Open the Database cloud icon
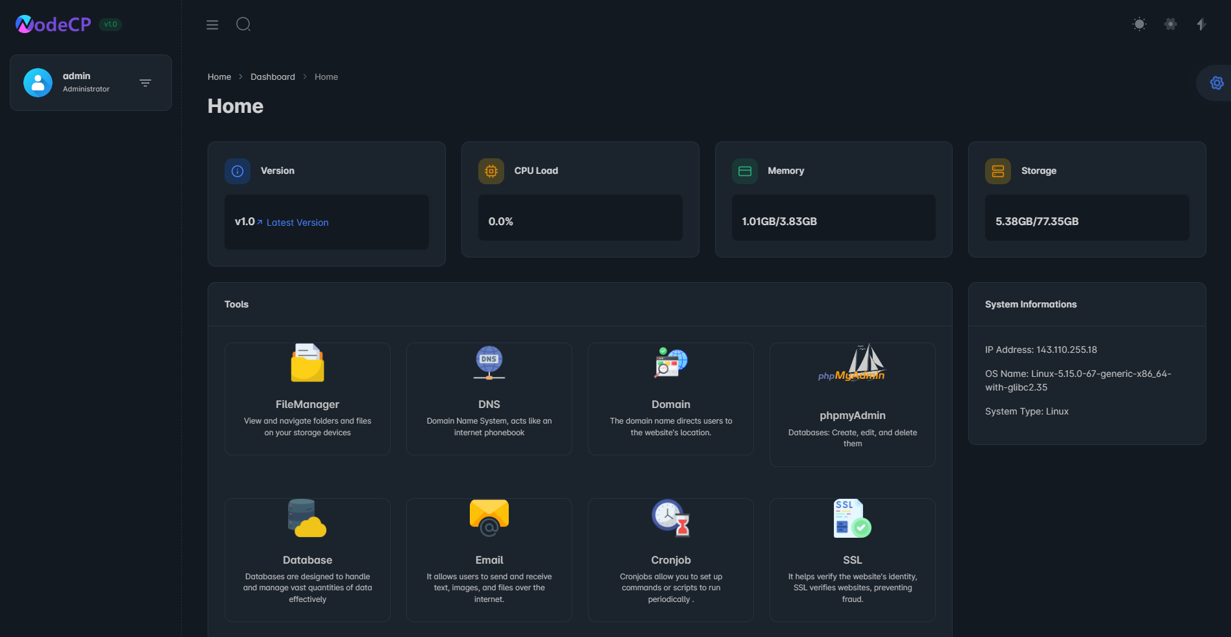The image size is (1231, 637). (x=307, y=518)
